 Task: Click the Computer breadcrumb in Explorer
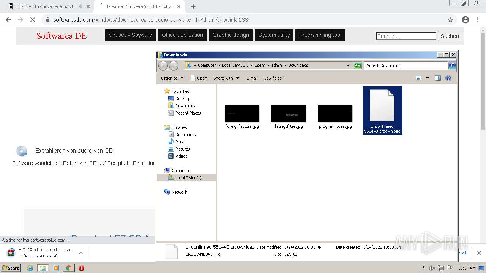[x=207, y=65]
